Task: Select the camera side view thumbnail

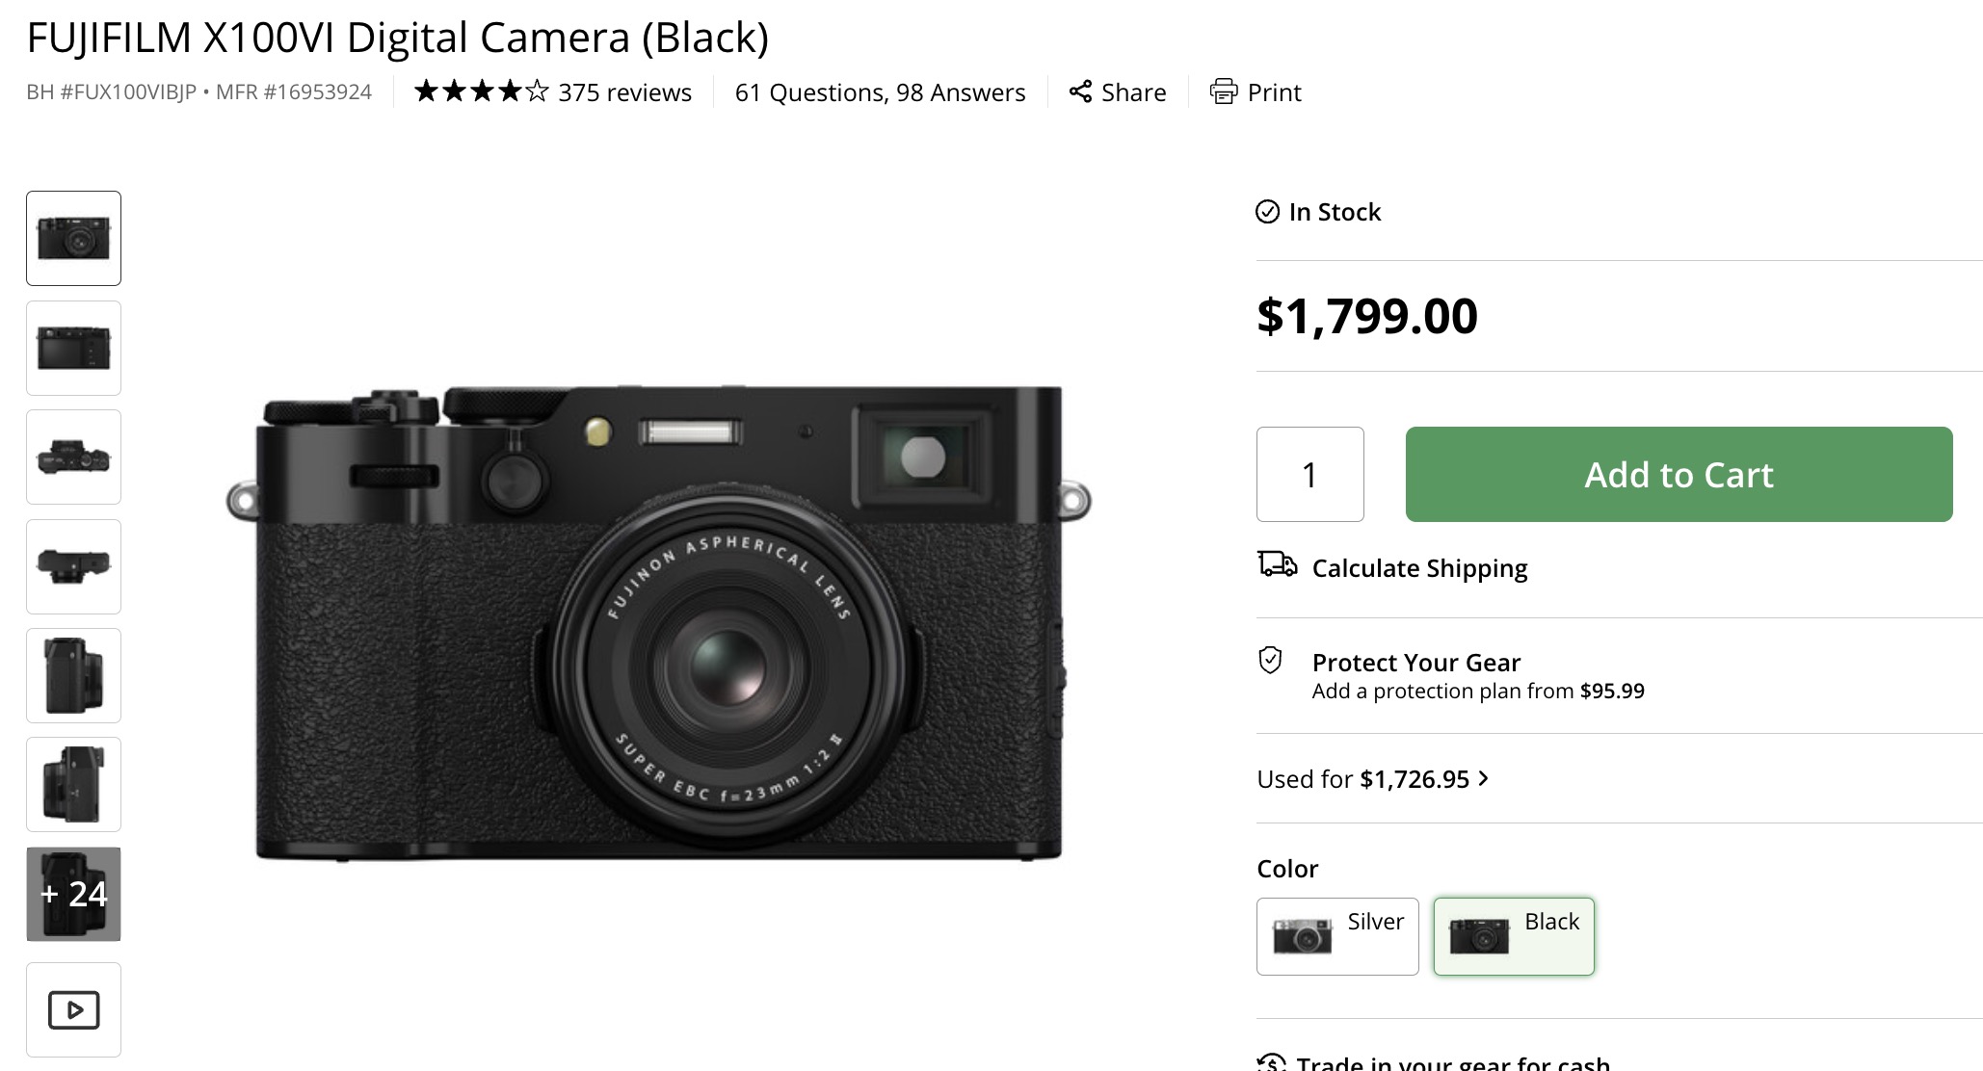Action: [x=73, y=675]
